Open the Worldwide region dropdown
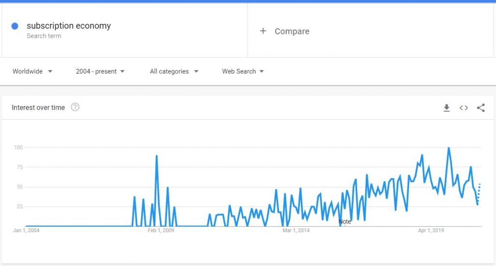The height and width of the screenshot is (266, 496). 32,72
